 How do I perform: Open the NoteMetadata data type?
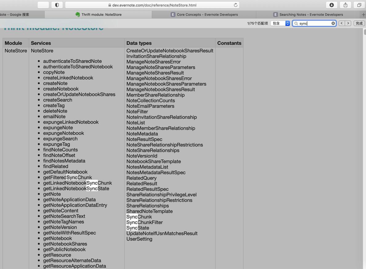pyautogui.click(x=142, y=134)
